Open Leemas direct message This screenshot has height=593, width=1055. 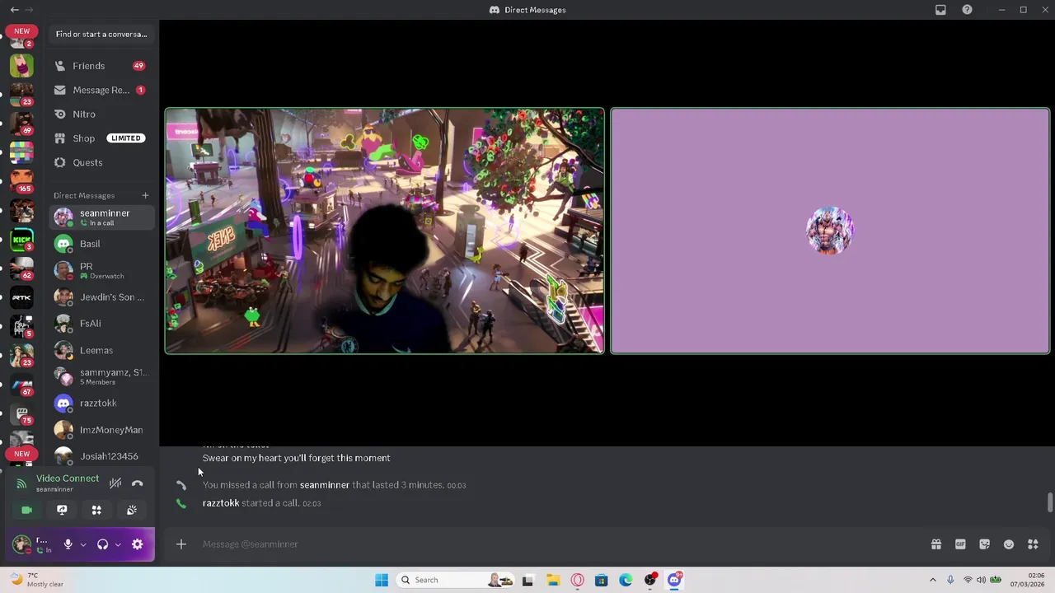(x=101, y=350)
